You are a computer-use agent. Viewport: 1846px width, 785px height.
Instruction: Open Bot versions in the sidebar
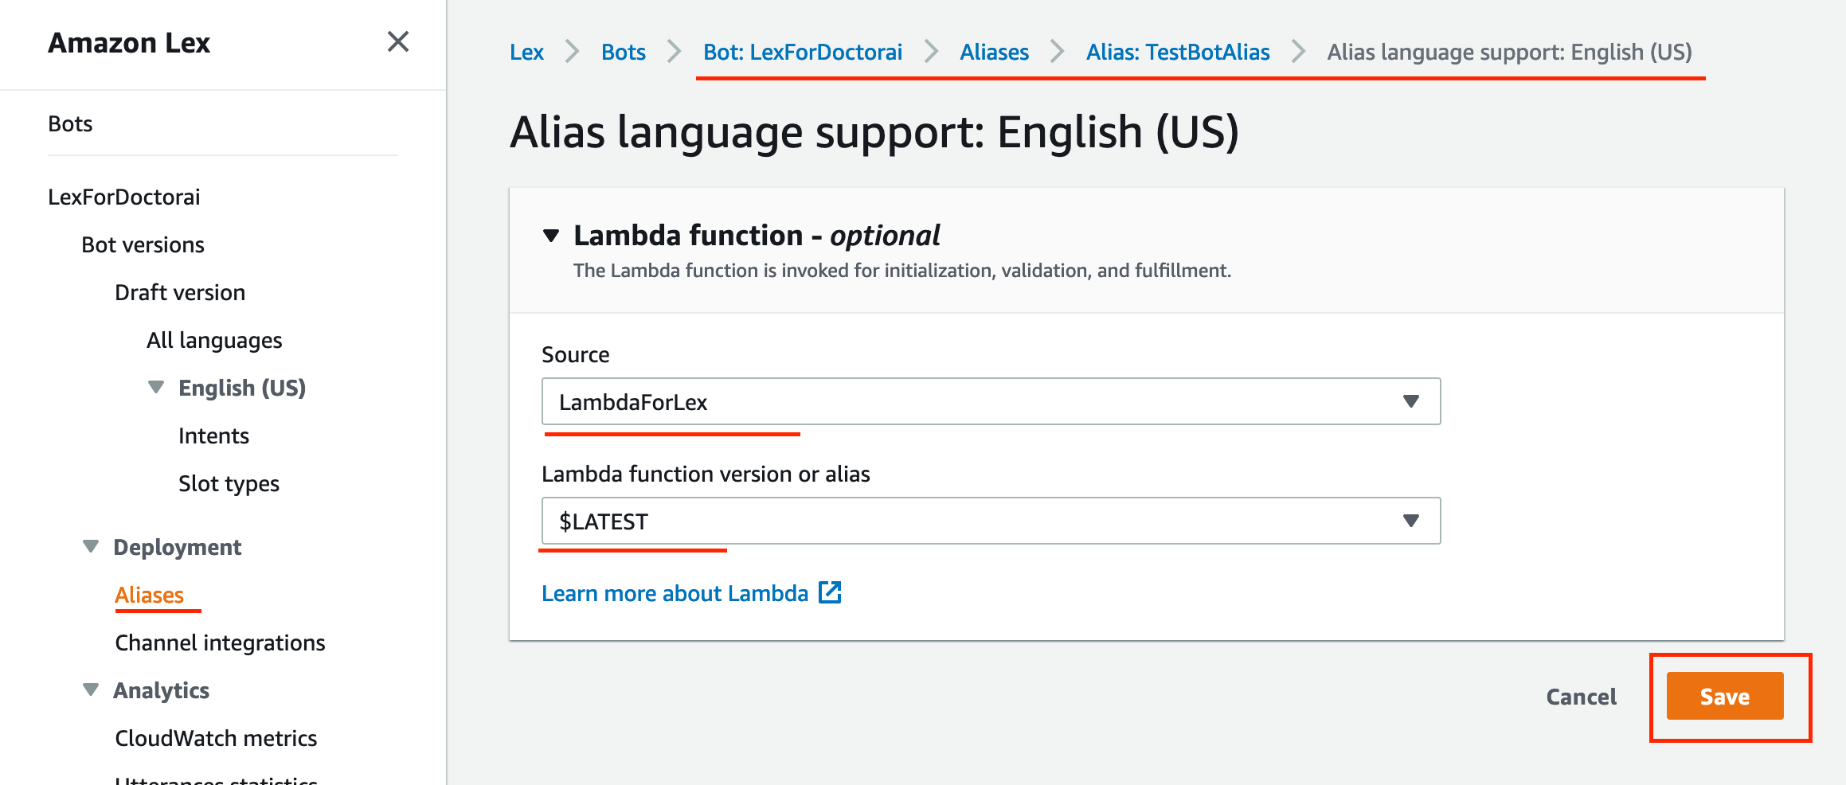coord(143,244)
